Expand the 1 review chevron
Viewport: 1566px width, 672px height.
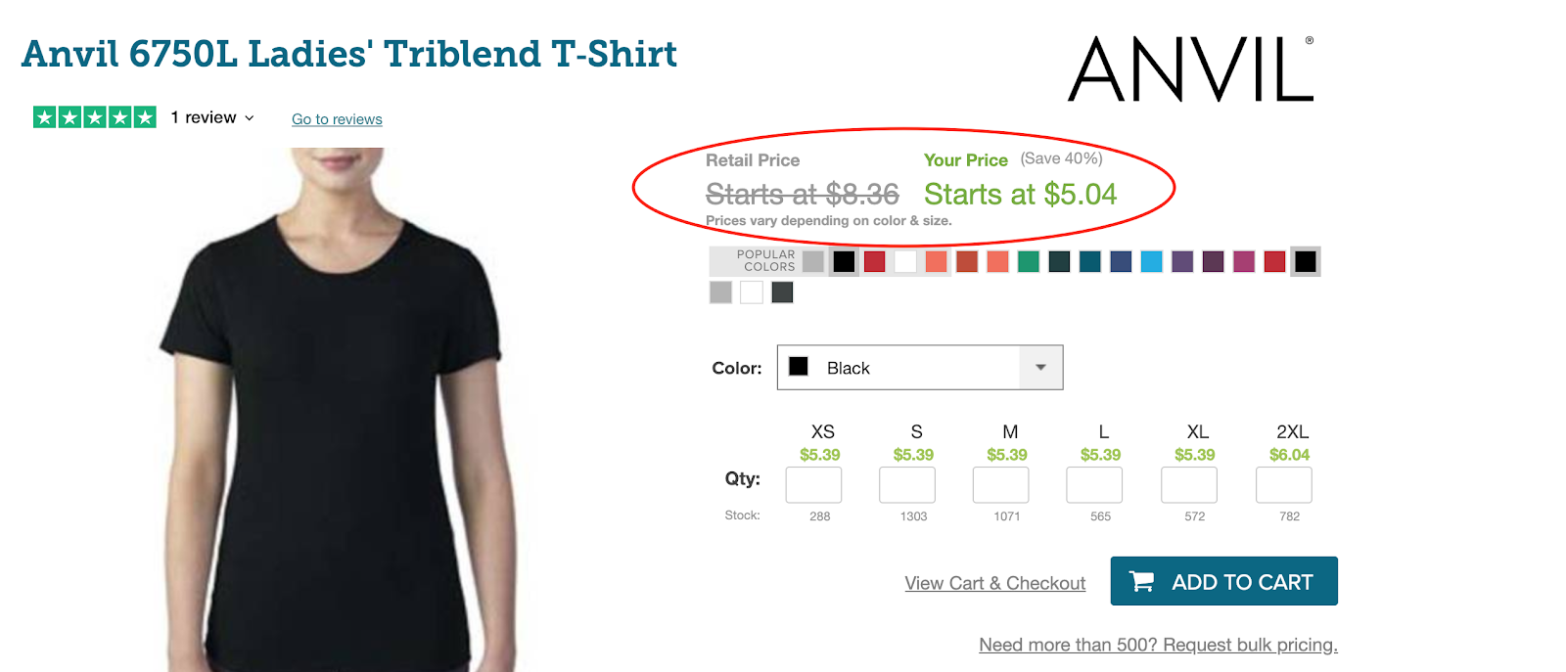(250, 118)
